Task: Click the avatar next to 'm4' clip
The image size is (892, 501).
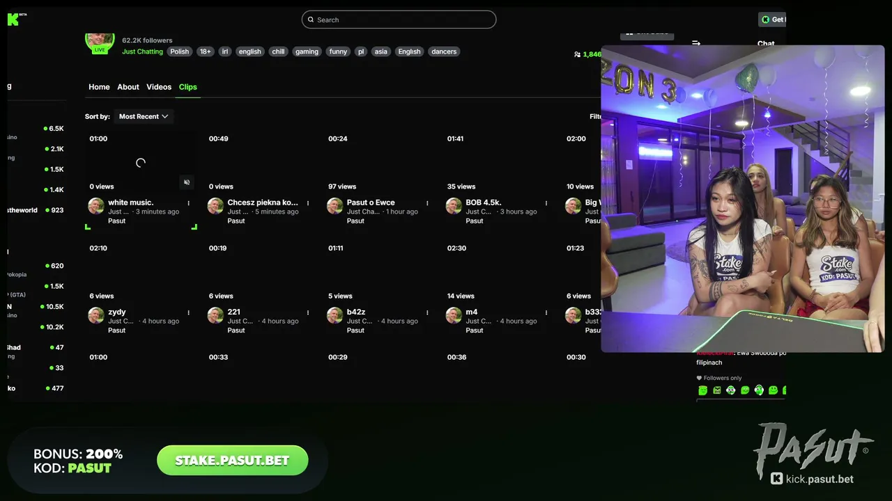Action: click(x=454, y=315)
